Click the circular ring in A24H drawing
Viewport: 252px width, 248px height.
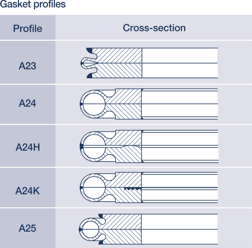click(94, 146)
